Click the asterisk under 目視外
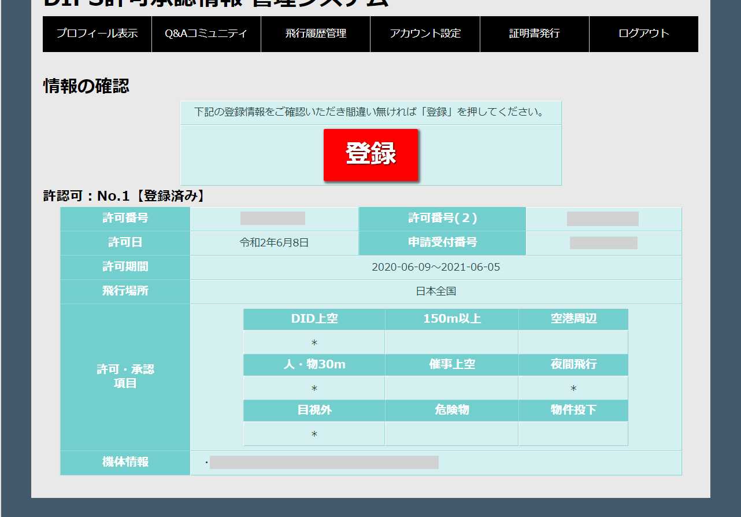Screen dimensions: 741x517 point(314,434)
